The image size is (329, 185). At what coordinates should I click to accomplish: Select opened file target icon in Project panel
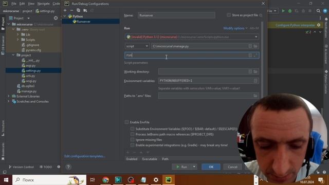coord(56,18)
